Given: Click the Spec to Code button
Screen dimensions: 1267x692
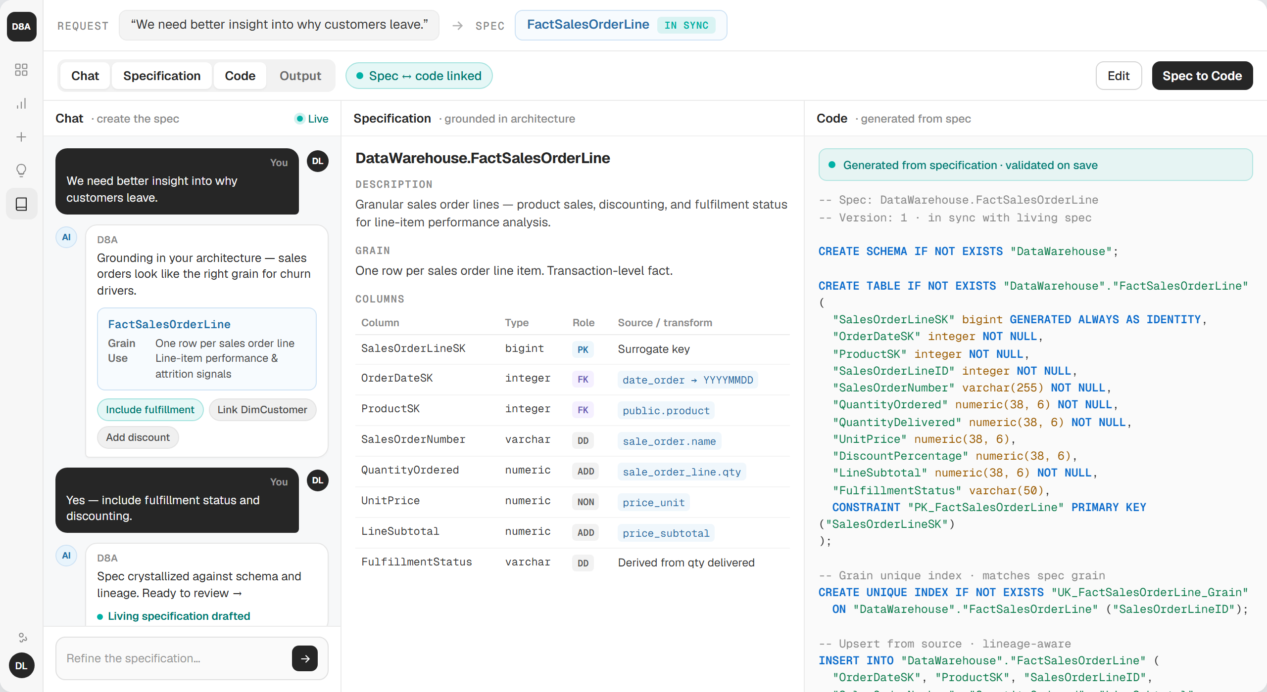Looking at the screenshot, I should [1202, 76].
